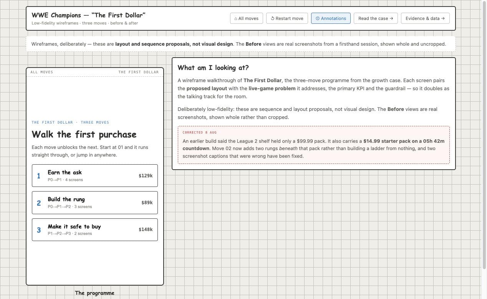This screenshot has height=299, width=487.
Task: Click the info icon in Annotations
Action: pos(318,18)
